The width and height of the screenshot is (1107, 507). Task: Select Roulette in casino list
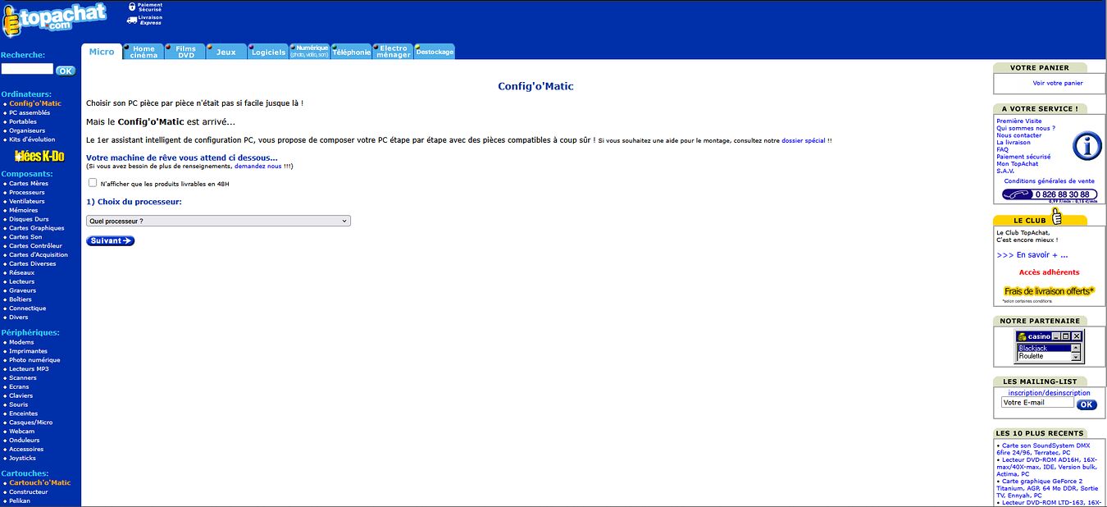point(1044,356)
